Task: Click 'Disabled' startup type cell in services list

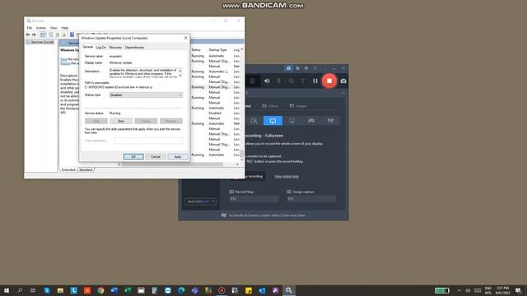Action: pyautogui.click(x=215, y=113)
